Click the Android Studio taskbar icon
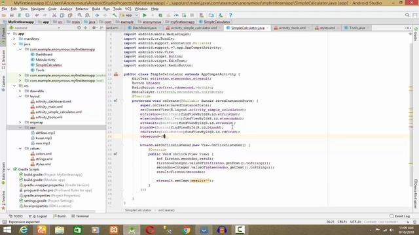 click(131, 230)
